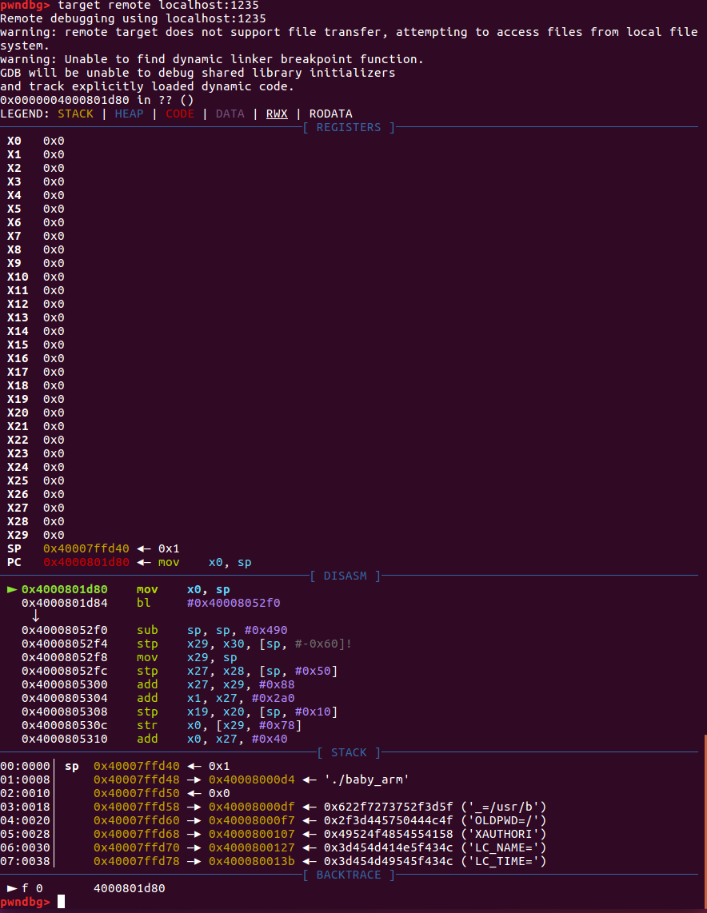
Task: Click the 'target remote localhost:1235' command text
Action: click(x=158, y=6)
